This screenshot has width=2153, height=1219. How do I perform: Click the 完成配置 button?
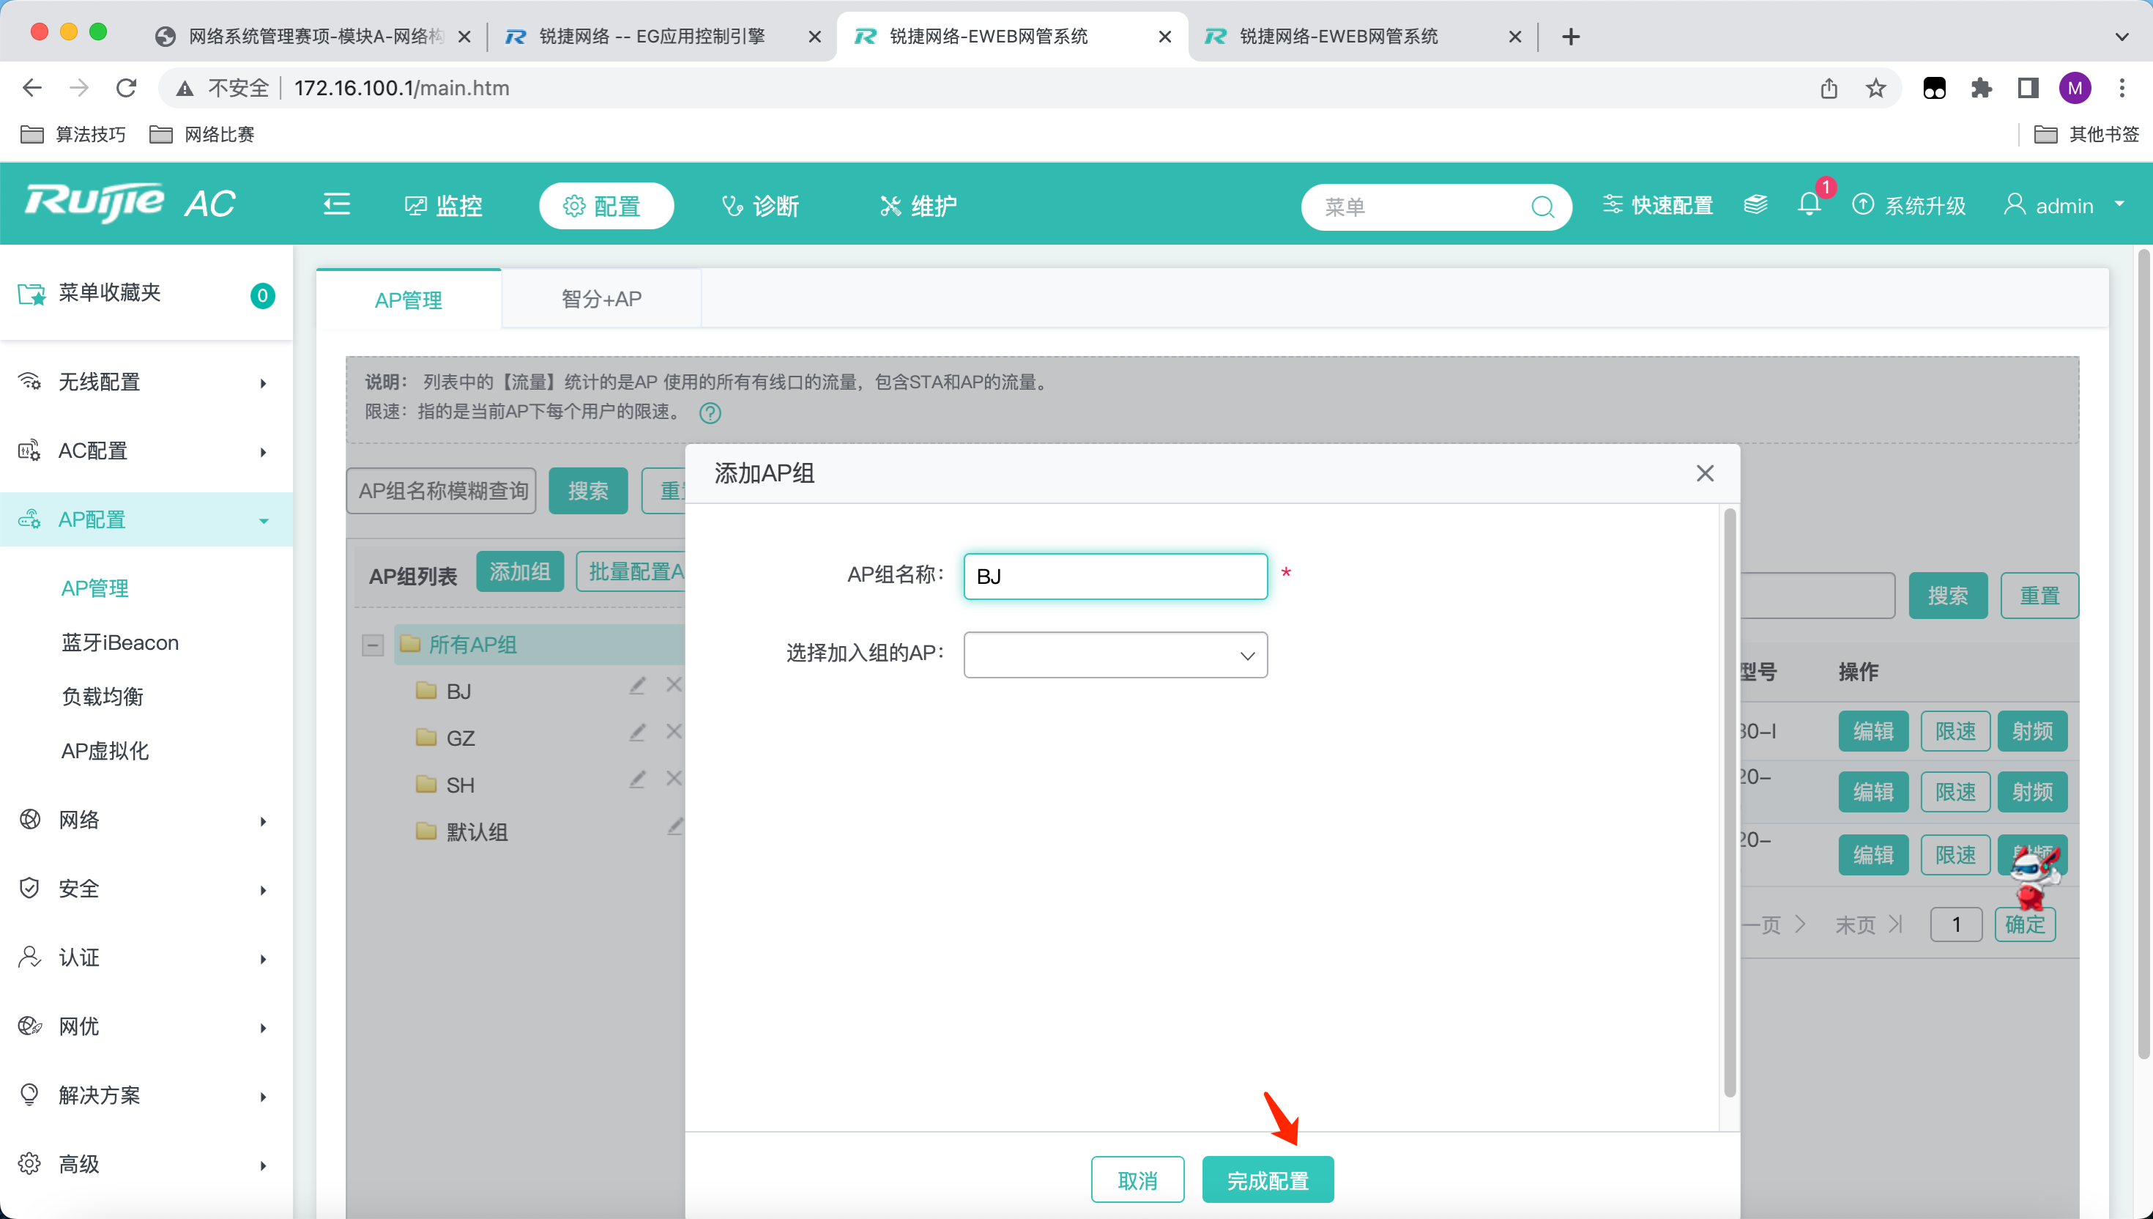click(1268, 1180)
